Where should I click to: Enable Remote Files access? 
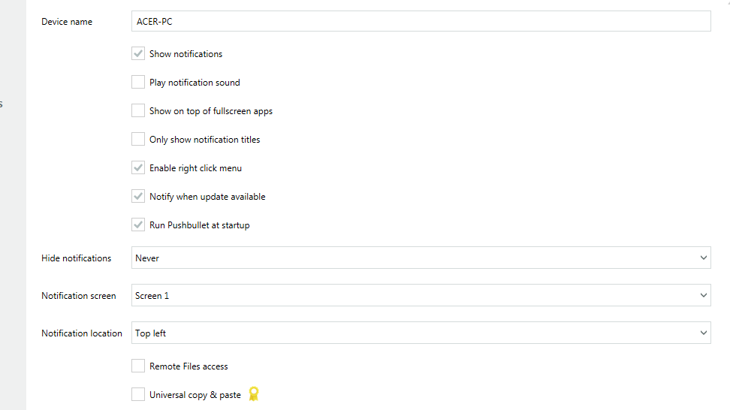(138, 366)
